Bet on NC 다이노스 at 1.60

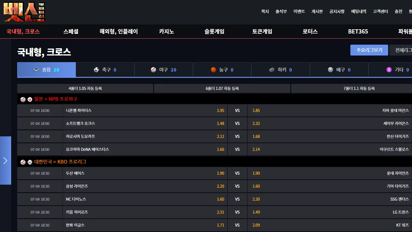[145, 199]
